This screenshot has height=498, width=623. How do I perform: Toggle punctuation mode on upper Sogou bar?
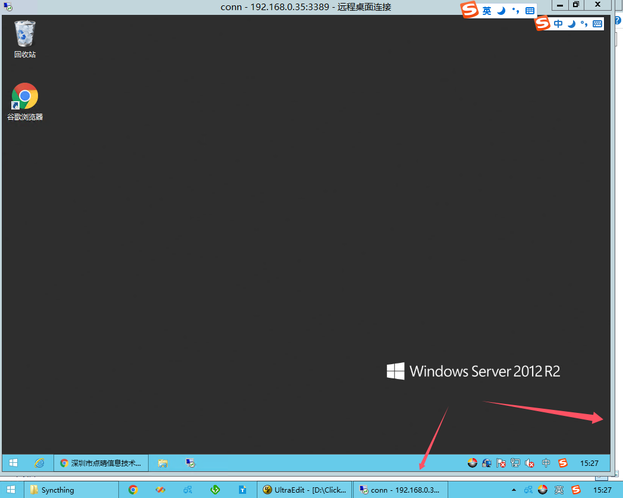tap(516, 11)
